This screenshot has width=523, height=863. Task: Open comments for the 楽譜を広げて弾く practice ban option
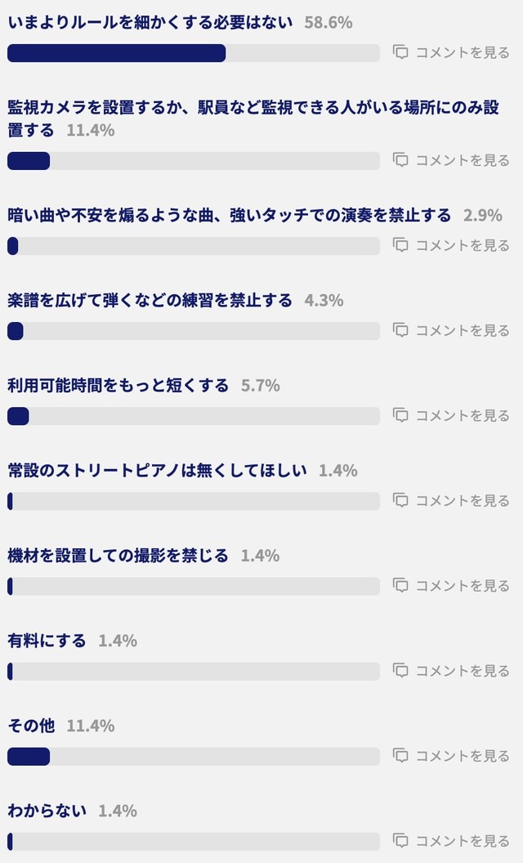pyautogui.click(x=454, y=330)
